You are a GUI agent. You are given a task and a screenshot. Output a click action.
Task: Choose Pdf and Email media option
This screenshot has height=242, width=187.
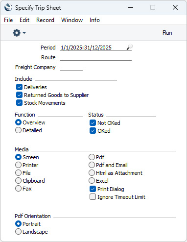tap(92, 165)
